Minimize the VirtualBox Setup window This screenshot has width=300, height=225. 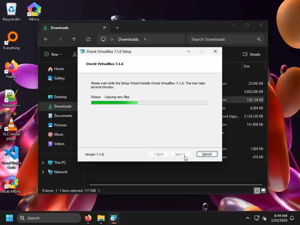click(x=189, y=52)
